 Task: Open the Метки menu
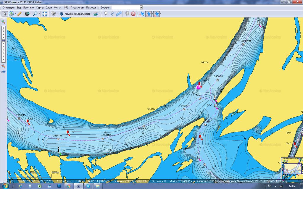(57, 7)
